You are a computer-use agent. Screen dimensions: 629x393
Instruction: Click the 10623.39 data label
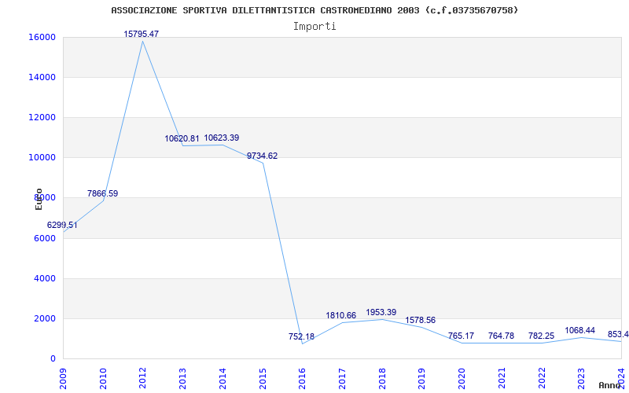[x=222, y=138]
